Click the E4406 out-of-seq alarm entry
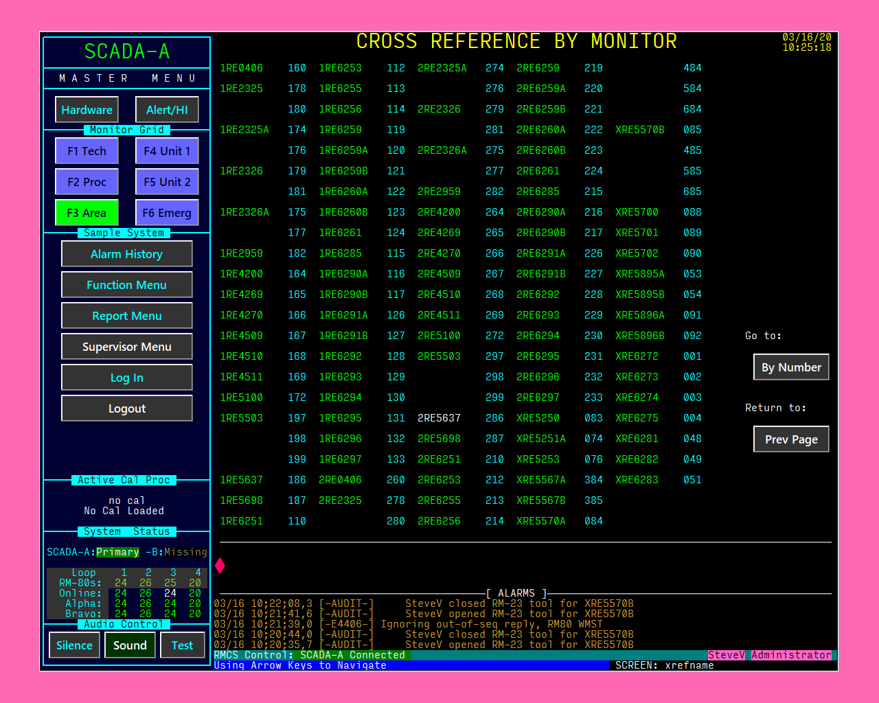 [409, 624]
